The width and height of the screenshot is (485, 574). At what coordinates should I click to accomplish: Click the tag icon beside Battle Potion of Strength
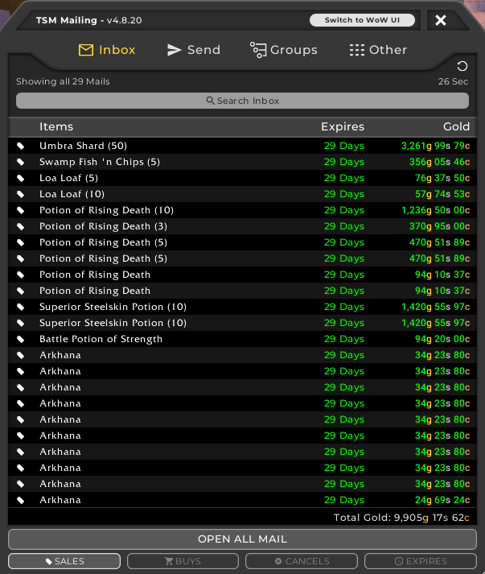tap(21, 339)
